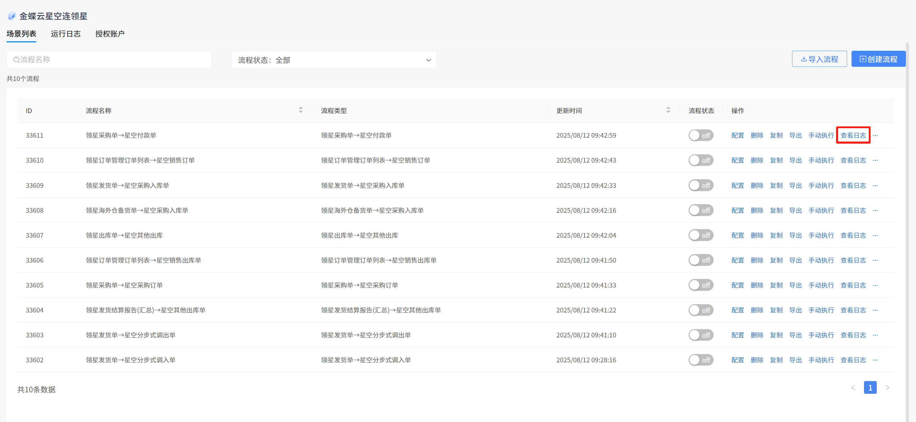Screen dimensions: 916x422
Task: Toggle status switch for flow 33607
Action: click(701, 235)
